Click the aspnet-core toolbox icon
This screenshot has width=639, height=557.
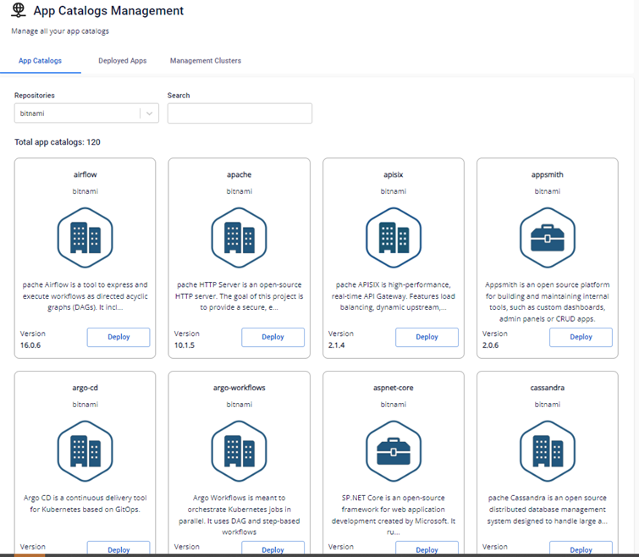coord(393,451)
